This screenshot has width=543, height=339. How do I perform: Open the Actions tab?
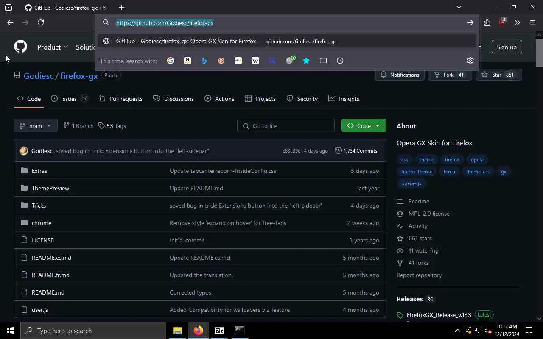pos(219,99)
